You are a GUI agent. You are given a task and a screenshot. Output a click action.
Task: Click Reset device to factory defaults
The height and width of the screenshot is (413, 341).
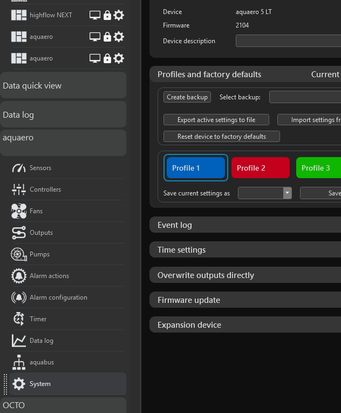point(221,137)
